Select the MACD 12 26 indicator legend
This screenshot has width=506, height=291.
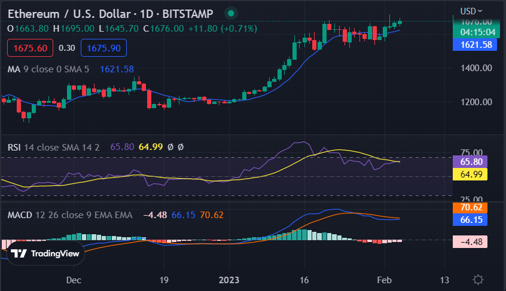coord(71,214)
